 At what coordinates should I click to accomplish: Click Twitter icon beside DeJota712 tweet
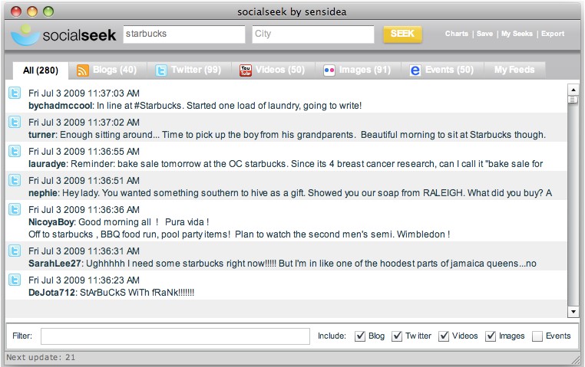click(x=15, y=280)
